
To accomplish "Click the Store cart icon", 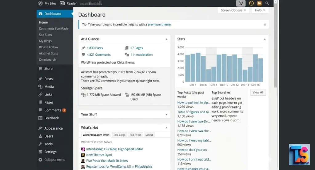I will click(x=40, y=68).
